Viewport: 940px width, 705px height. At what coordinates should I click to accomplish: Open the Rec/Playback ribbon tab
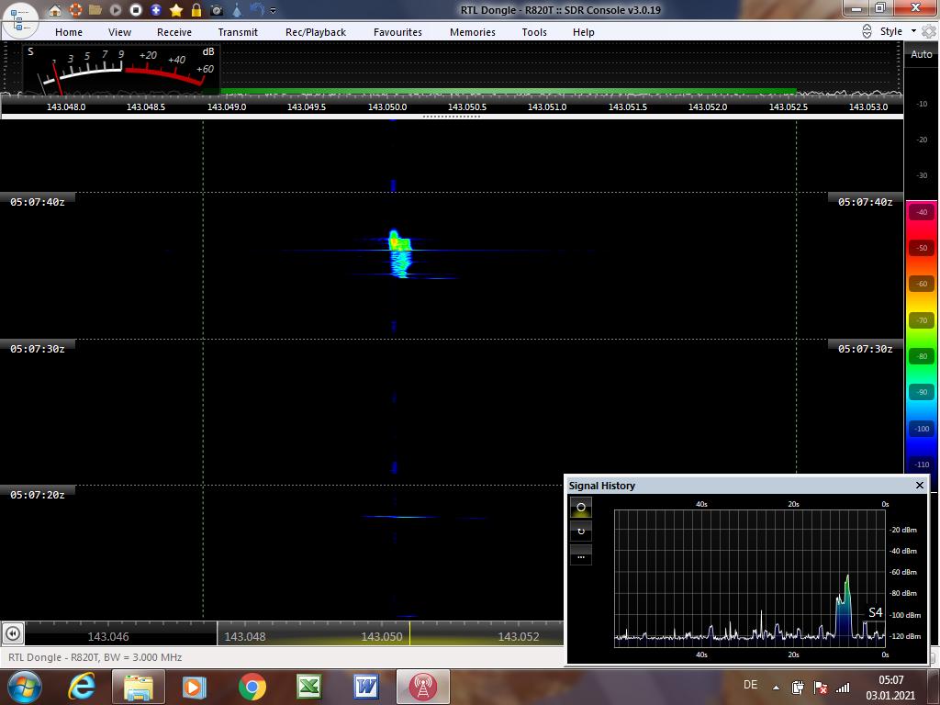click(316, 32)
